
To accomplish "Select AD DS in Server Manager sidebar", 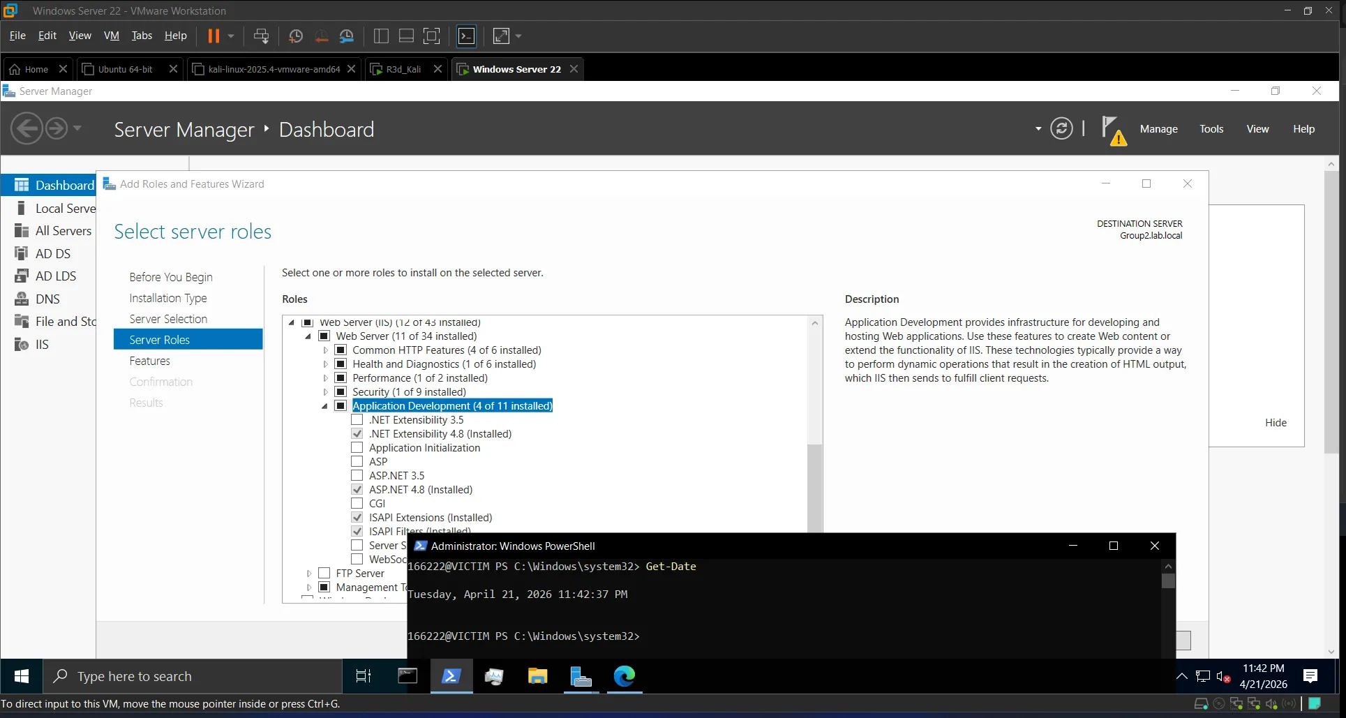I will [x=53, y=253].
